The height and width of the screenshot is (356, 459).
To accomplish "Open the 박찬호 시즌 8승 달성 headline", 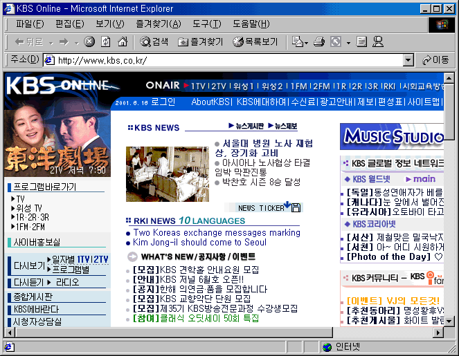I will click(261, 182).
